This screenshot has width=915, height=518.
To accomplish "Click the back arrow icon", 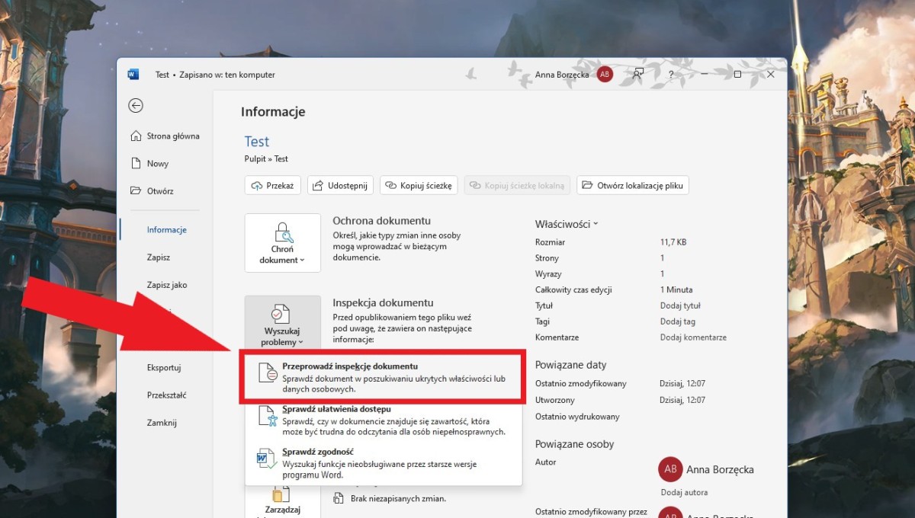I will coord(136,106).
